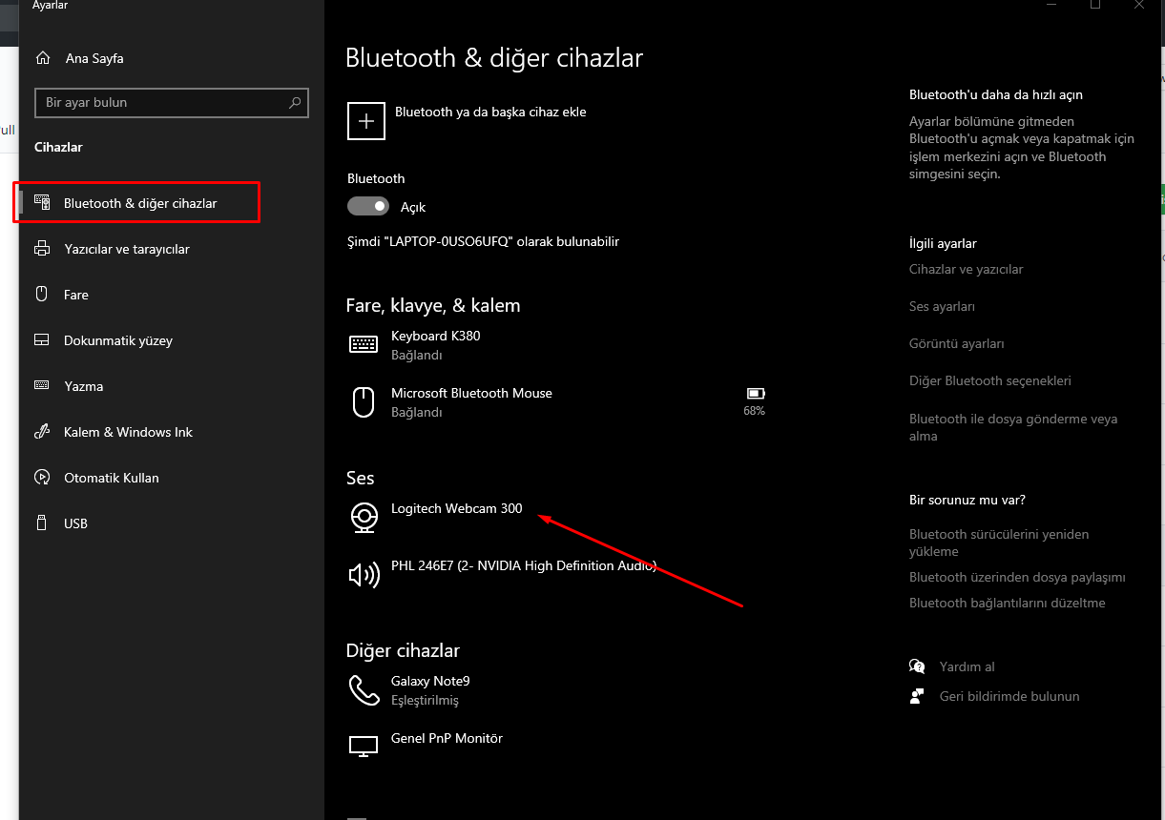Select the Galaxy Note9 device name
The width and height of the screenshot is (1165, 820).
(430, 681)
